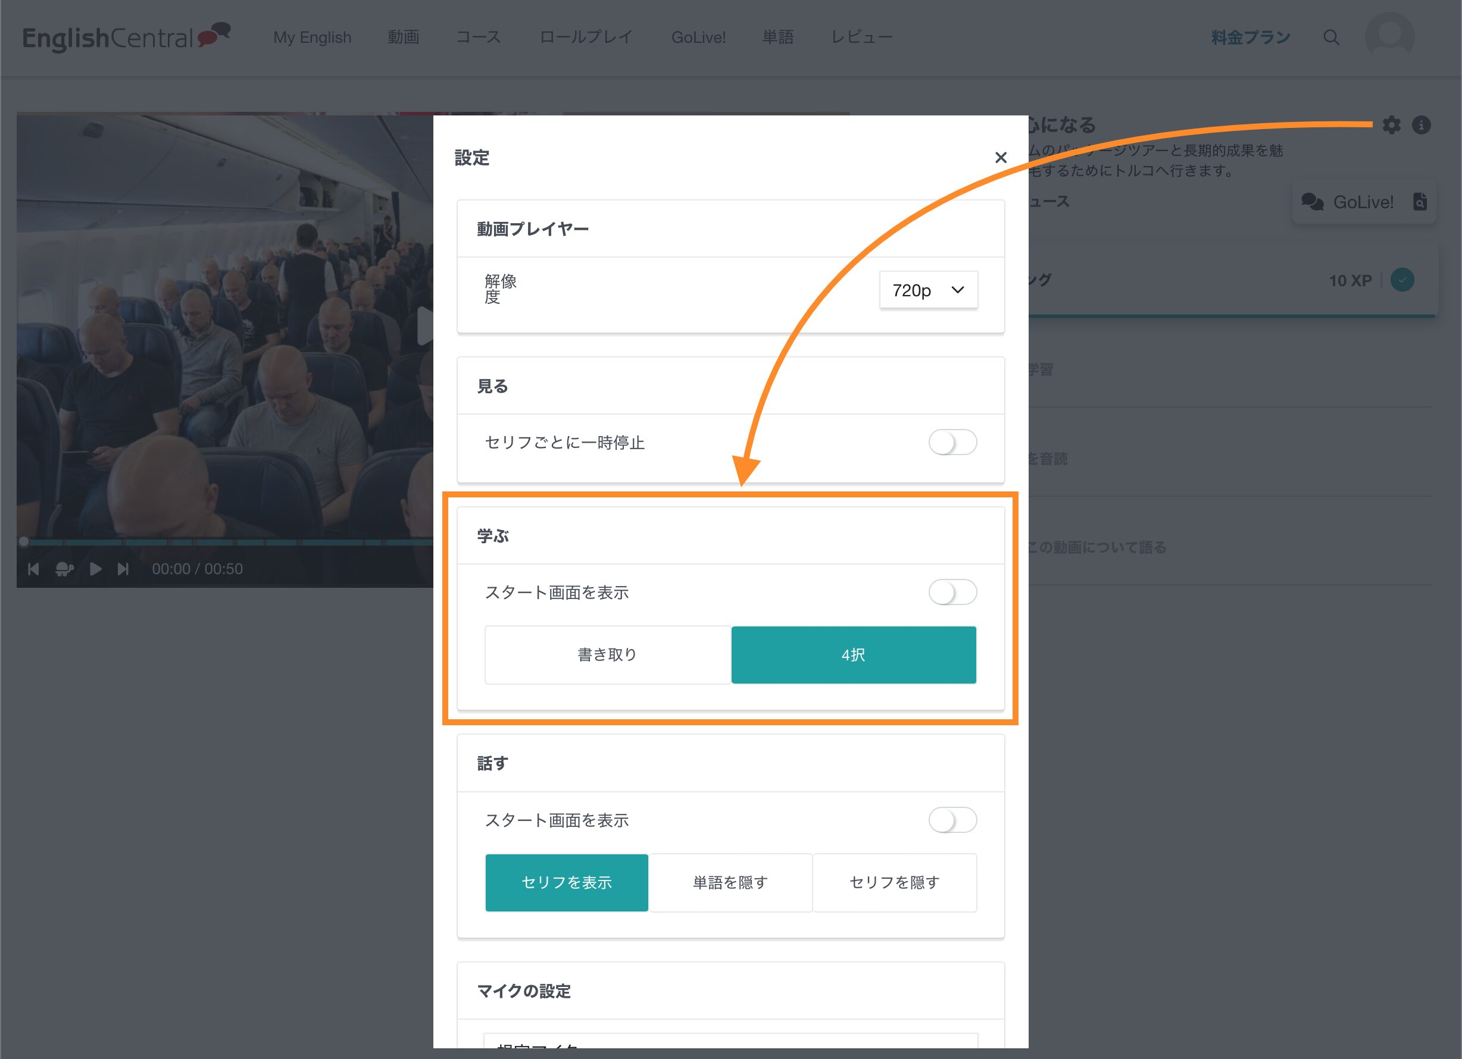Open the ロールプレイ menu item

pos(585,37)
